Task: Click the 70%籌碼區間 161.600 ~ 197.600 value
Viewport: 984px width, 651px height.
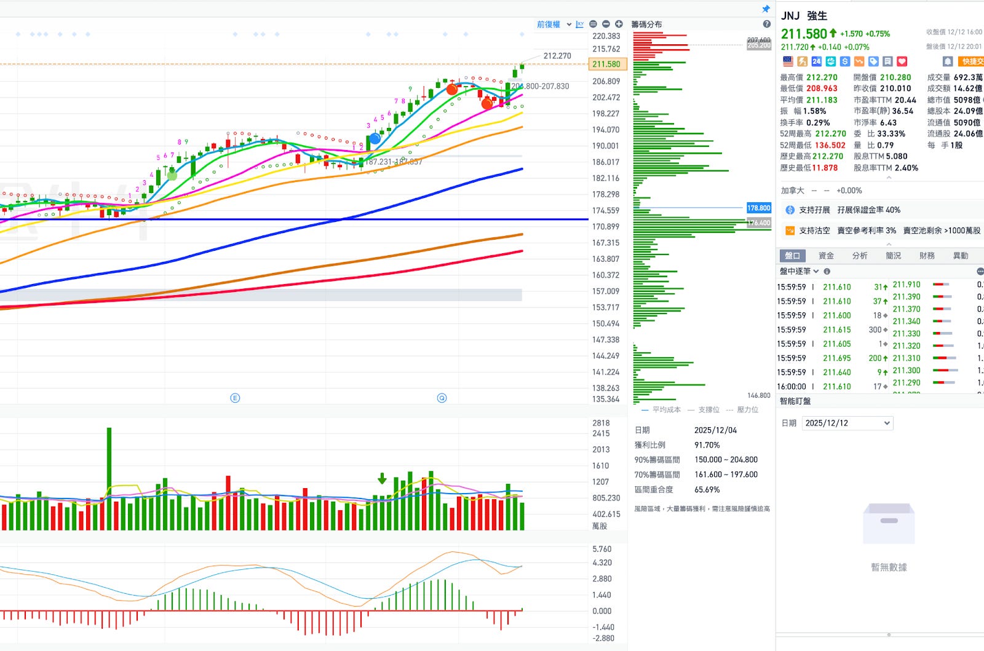Action: click(726, 475)
